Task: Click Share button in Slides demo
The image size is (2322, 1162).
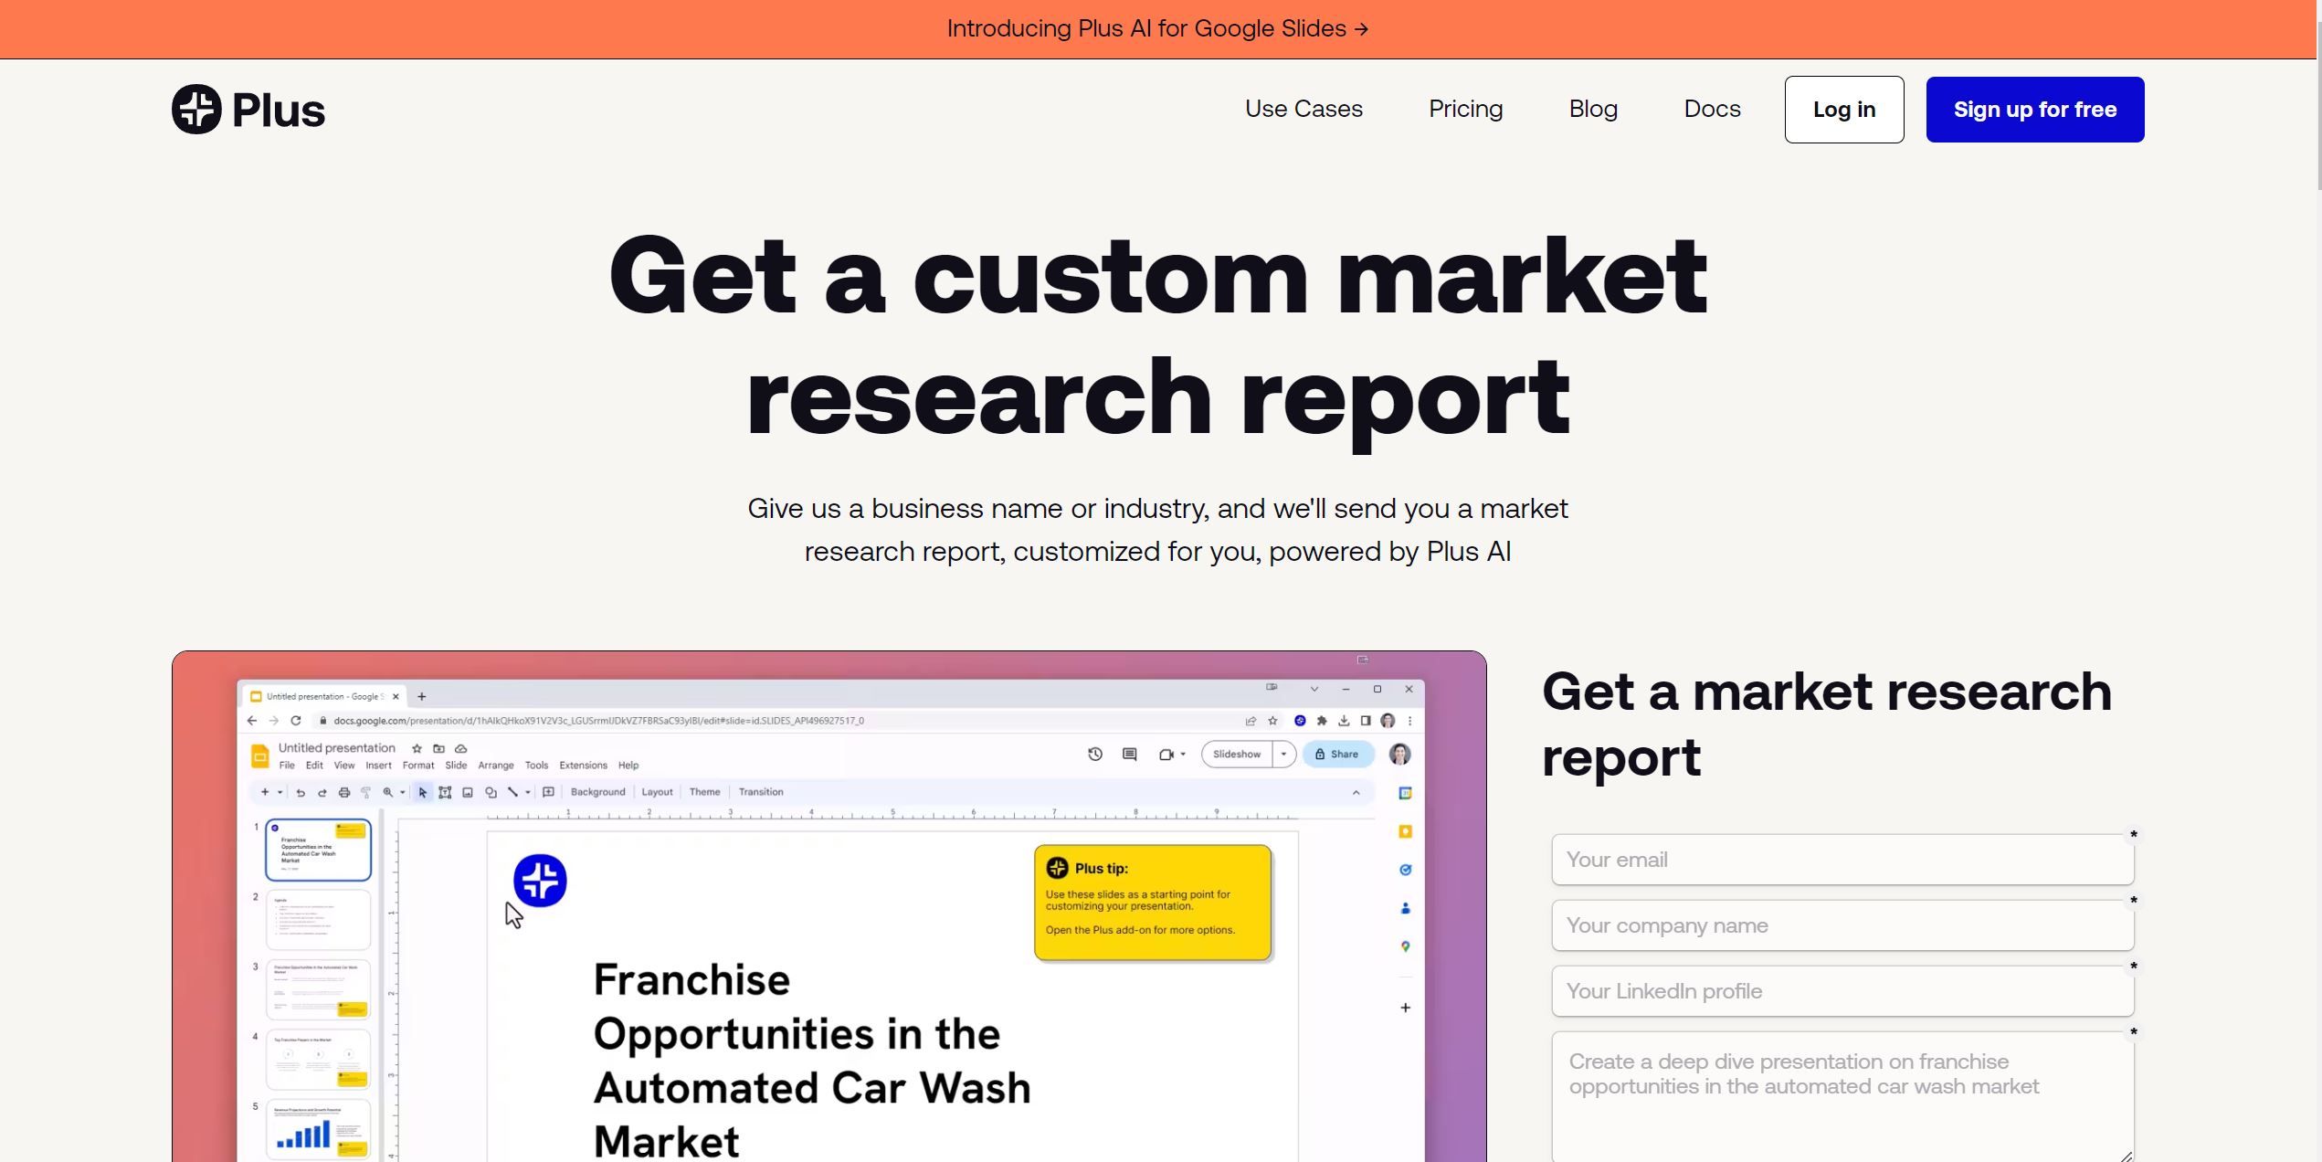Action: (1337, 754)
